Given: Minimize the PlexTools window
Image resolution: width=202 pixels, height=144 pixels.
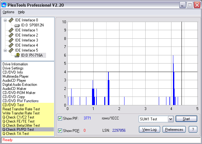Looking at the screenshot, I should [182, 5].
